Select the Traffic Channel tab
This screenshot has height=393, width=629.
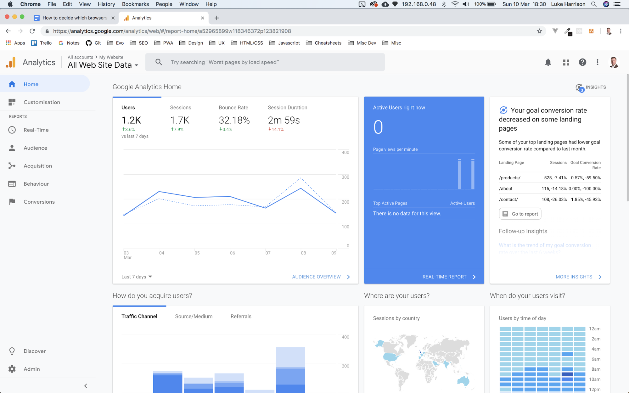(139, 316)
